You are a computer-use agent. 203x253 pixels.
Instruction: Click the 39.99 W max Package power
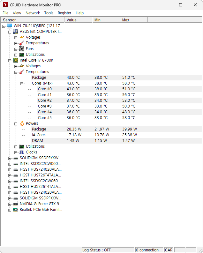point(130,129)
